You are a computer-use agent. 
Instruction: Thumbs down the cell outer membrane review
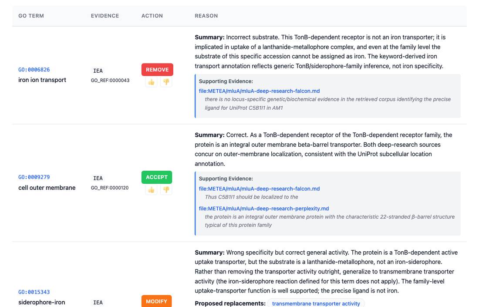(x=166, y=190)
